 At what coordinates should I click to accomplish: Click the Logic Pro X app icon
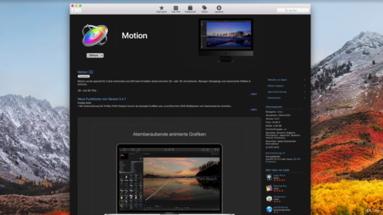tap(269, 177)
